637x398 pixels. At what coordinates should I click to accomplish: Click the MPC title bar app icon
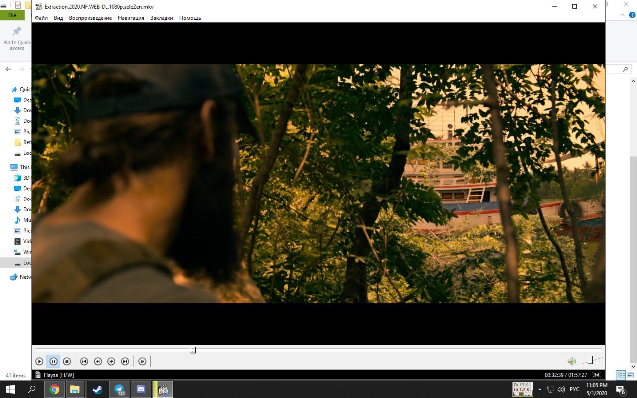39,7
